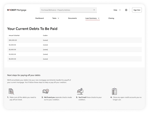Image resolution: width=149 pixels, height=113 pixels.
Task: Open the user account profile icon
Action: point(126,10)
